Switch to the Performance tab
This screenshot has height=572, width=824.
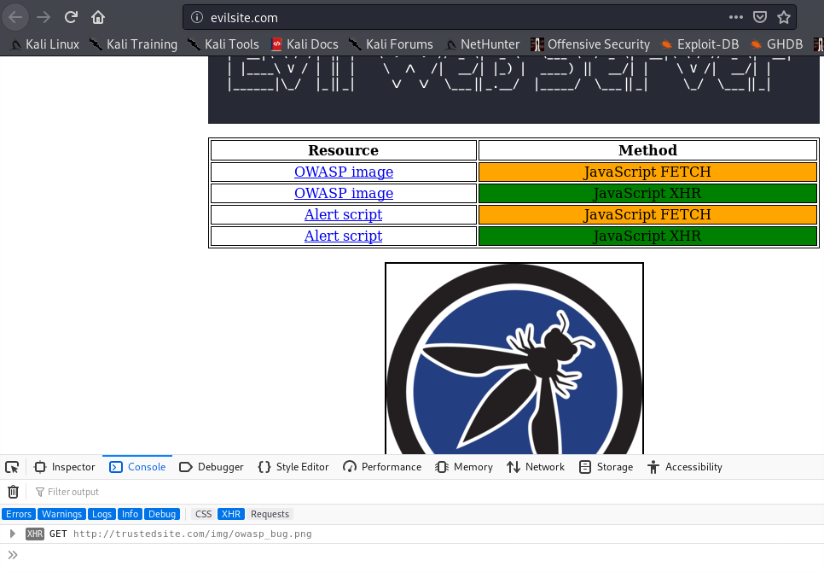point(382,467)
